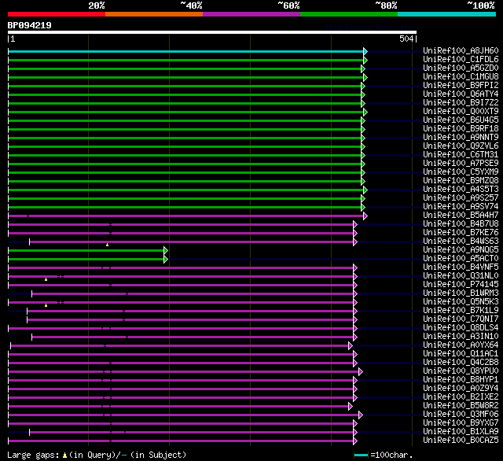
Task: Click the arrowhead ending the Q8YPU0 alignment
Action: point(360,371)
